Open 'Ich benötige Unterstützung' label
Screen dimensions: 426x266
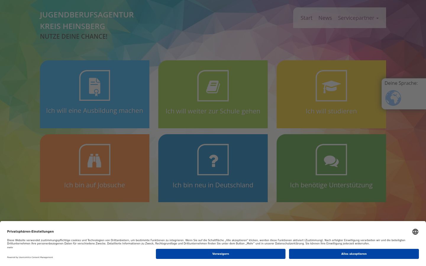point(331,185)
